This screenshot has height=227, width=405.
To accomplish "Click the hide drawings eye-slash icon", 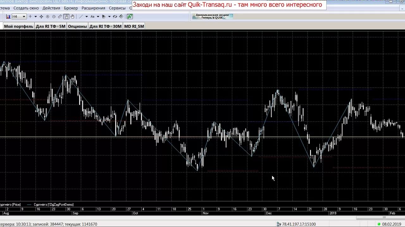I will 115,16.
